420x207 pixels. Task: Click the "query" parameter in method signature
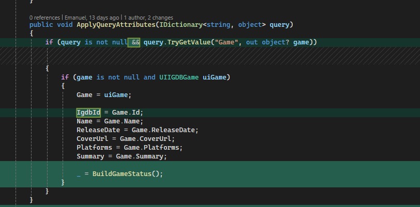279,25
